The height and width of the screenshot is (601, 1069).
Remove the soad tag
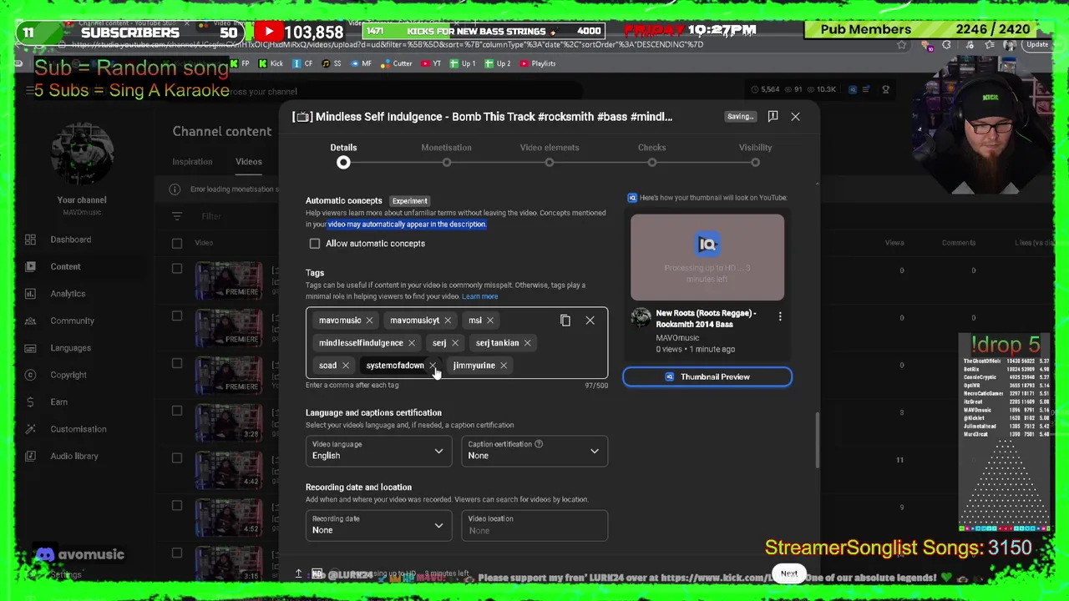tap(346, 366)
